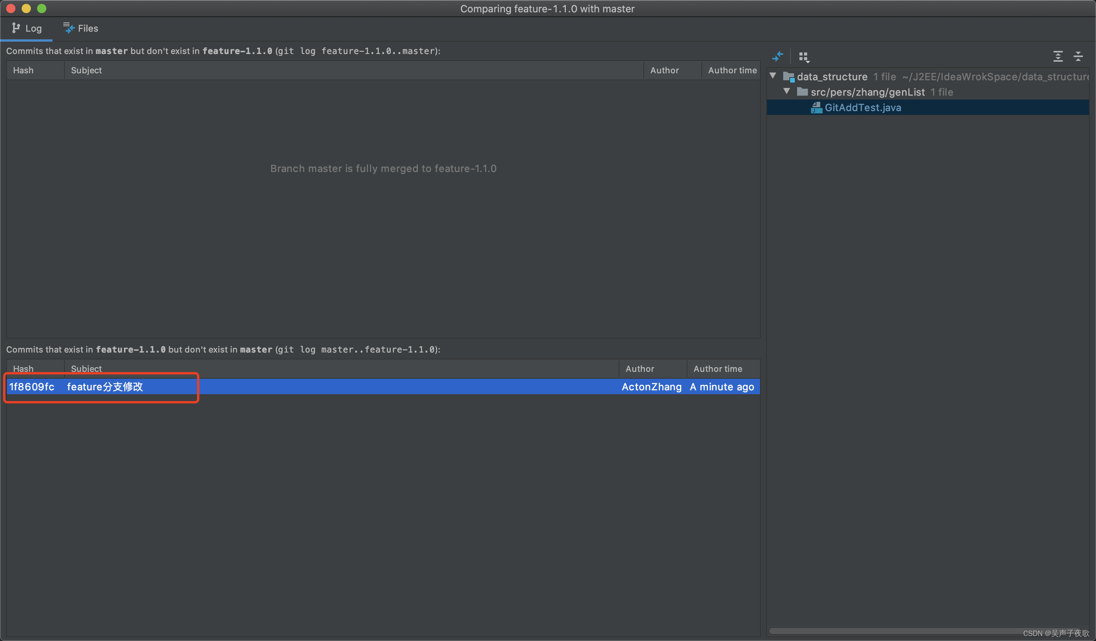Click the yellow minimize window button
Viewport: 1096px width, 641px height.
pos(26,8)
